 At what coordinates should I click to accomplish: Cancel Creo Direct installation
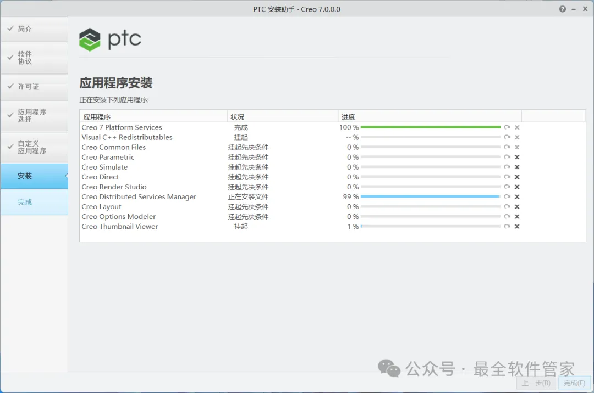pos(517,177)
